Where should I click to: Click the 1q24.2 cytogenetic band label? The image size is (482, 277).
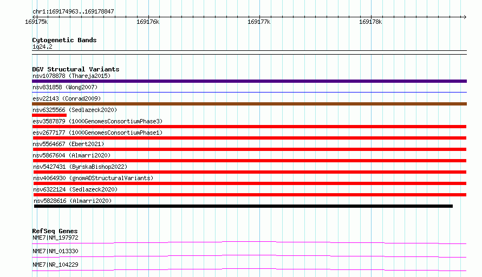(42, 47)
